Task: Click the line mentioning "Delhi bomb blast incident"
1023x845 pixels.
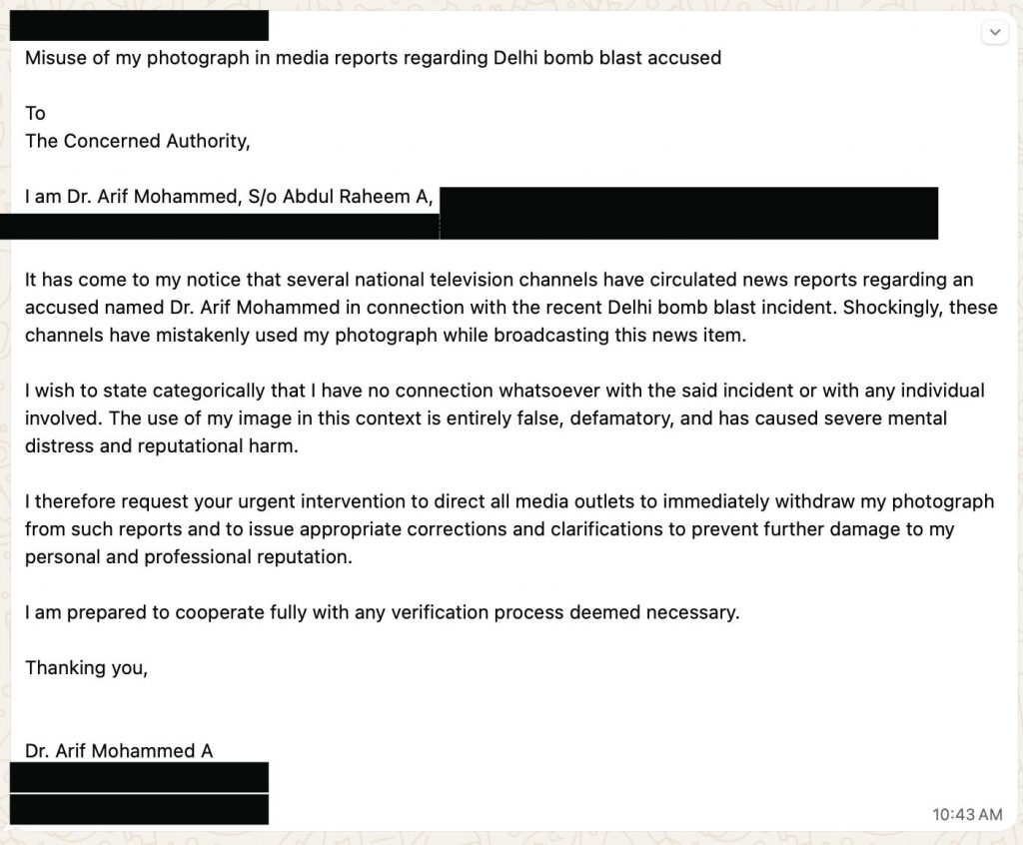Action: 498,308
